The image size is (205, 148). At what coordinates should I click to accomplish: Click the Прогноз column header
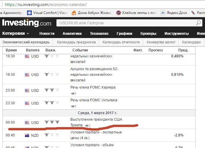point(156,50)
